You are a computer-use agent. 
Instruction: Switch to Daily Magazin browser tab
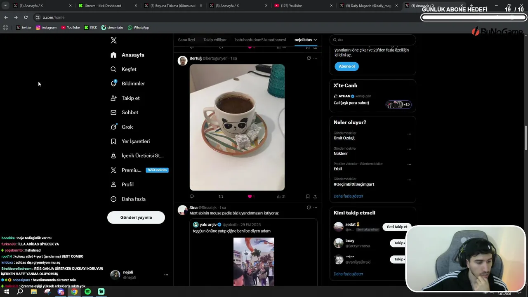point(368,6)
